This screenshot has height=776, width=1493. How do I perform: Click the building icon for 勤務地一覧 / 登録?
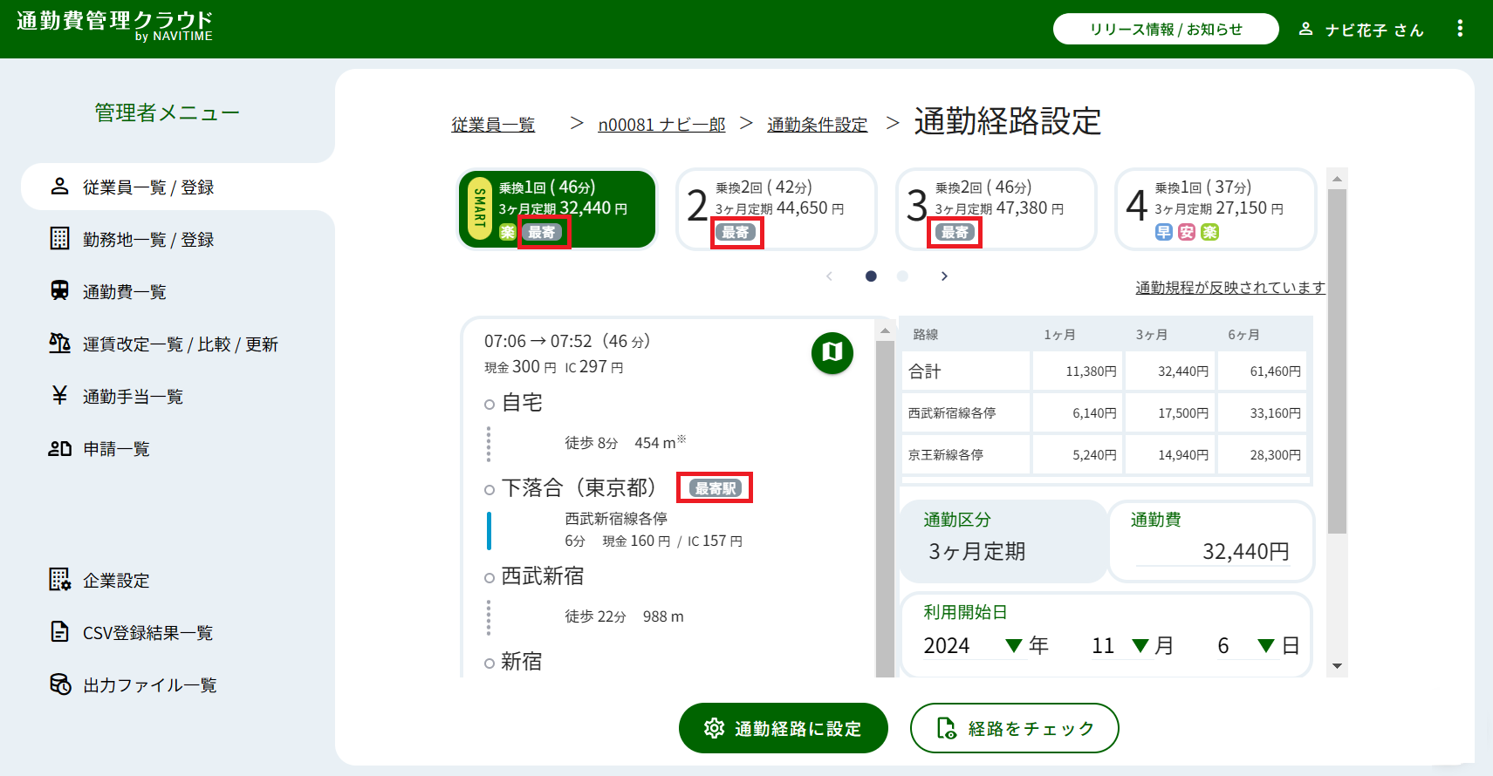pos(59,239)
